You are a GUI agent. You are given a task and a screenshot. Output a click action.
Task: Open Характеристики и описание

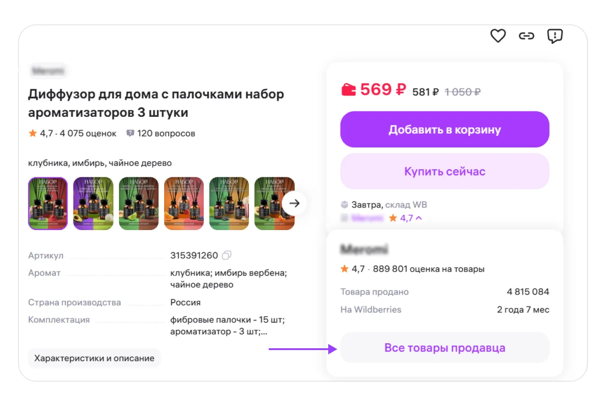point(94,358)
